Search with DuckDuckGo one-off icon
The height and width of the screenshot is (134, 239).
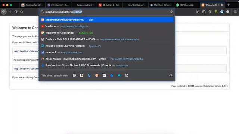[97, 75]
